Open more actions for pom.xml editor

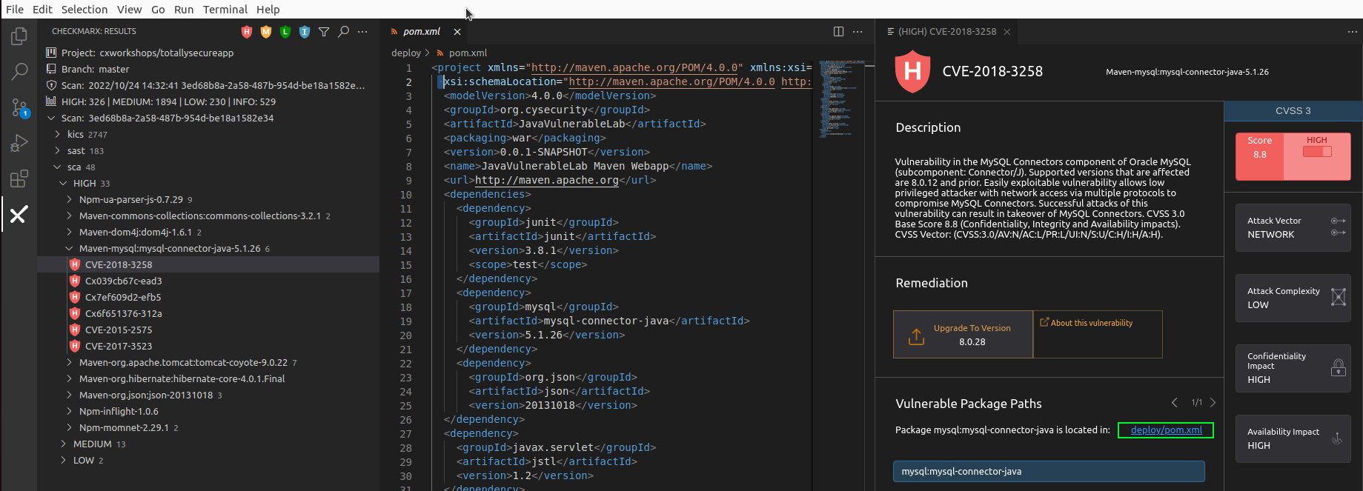[858, 31]
